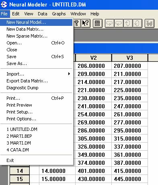Click cell 401.00000 in V2
This screenshot has height=185, width=158.
93,171
